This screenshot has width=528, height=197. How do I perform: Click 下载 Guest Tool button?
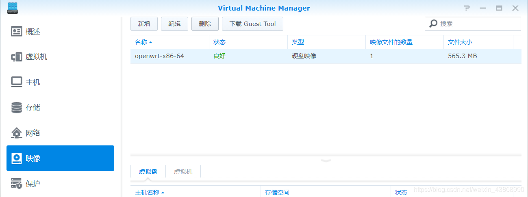(x=252, y=24)
